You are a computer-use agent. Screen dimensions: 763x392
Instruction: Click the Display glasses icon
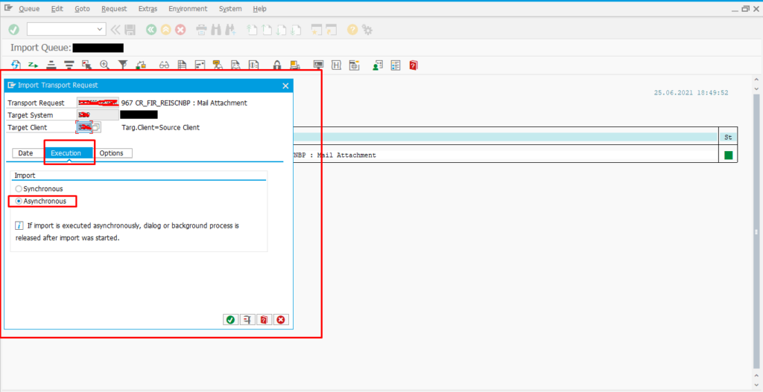pos(164,65)
